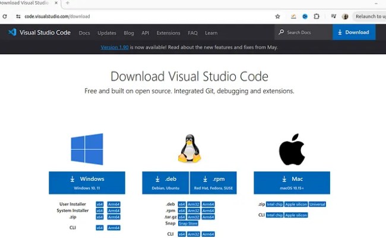This screenshot has height=238, width=386.
Task: Click the Windows logo image
Action: (87, 149)
